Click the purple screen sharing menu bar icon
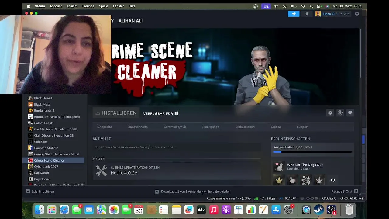The height and width of the screenshot is (219, 389). pyautogui.click(x=266, y=6)
